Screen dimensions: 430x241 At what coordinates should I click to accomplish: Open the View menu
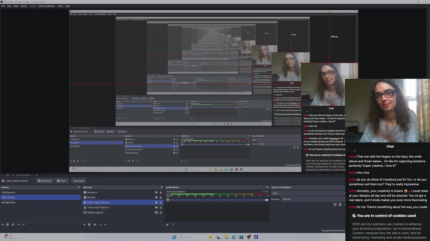[16, 6]
